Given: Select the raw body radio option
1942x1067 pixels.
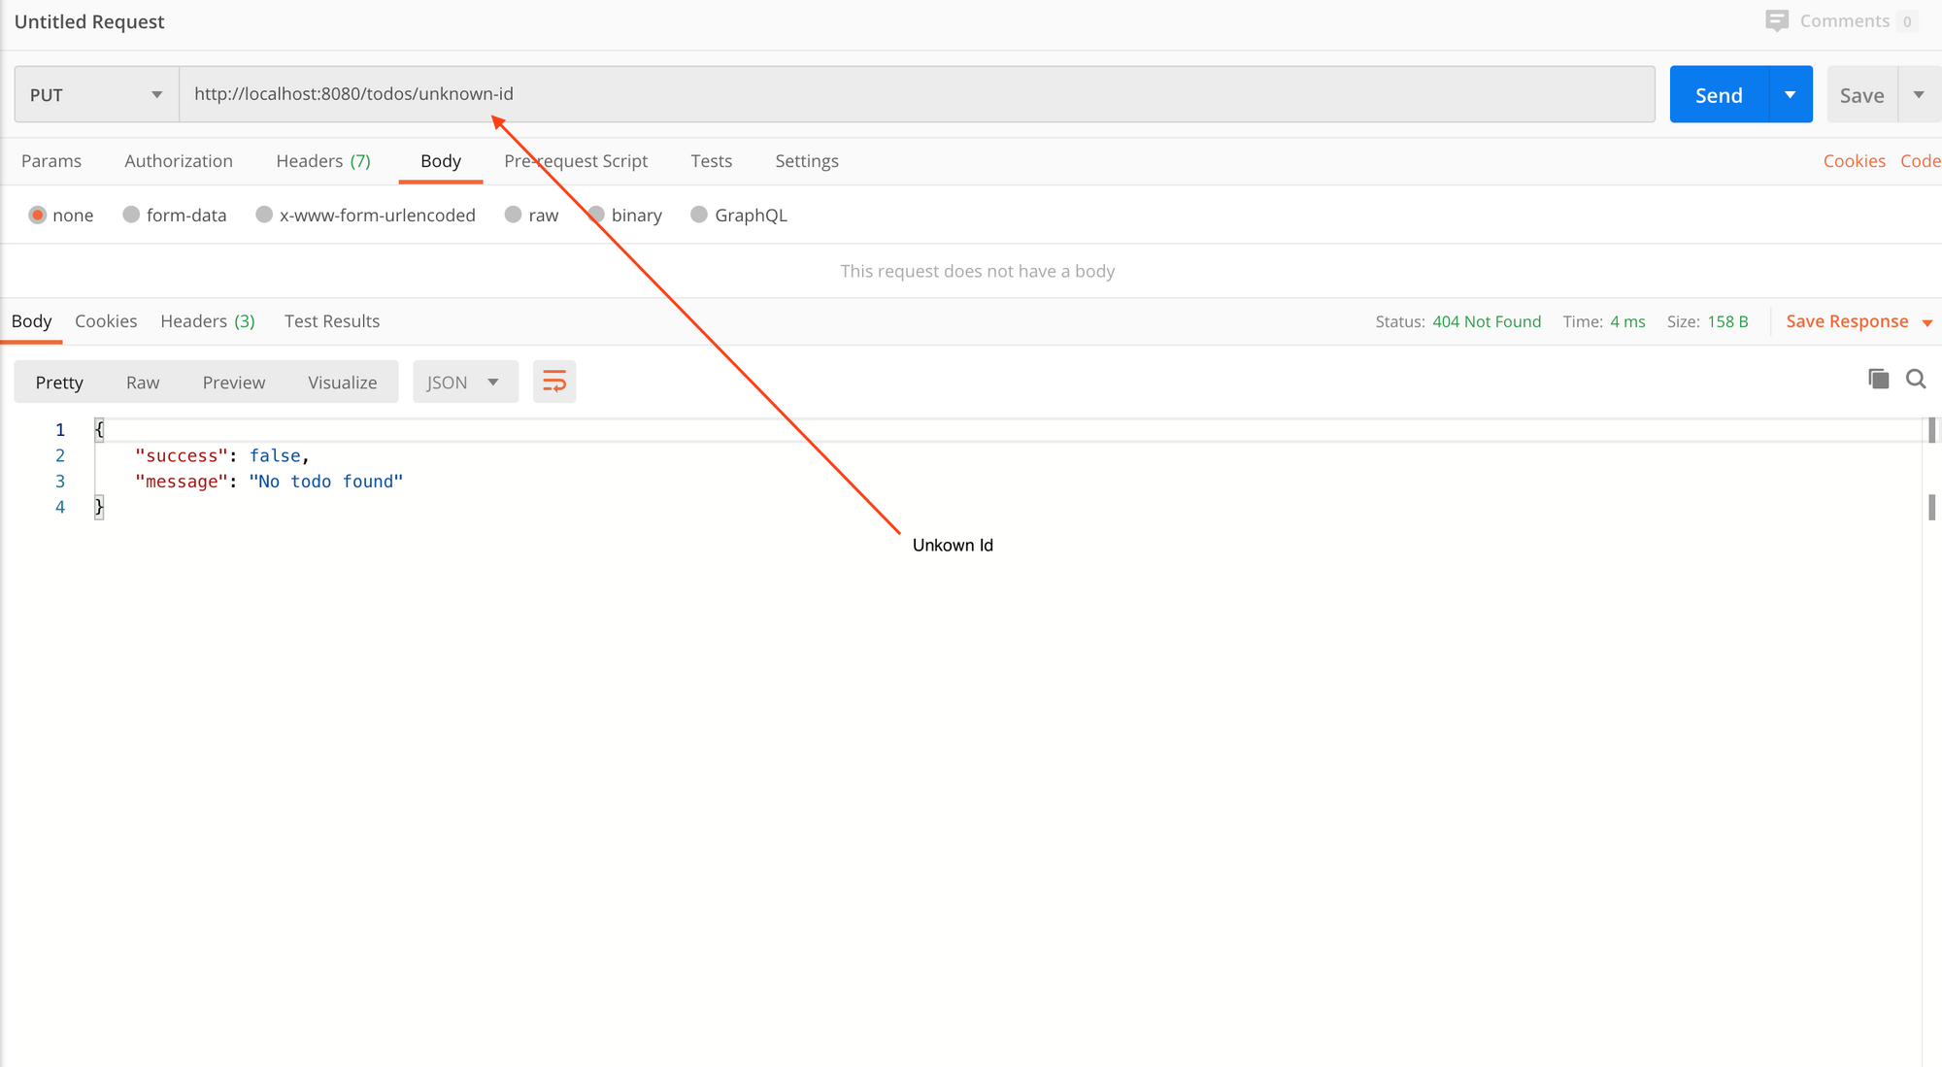Looking at the screenshot, I should tap(513, 215).
